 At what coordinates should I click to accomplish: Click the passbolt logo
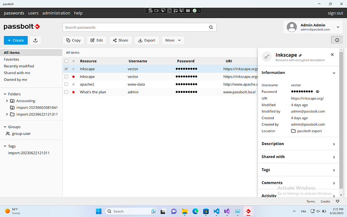22,26
